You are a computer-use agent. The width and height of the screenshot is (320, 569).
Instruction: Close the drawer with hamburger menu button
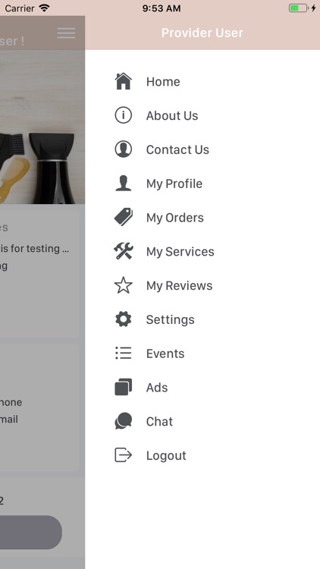(x=66, y=33)
